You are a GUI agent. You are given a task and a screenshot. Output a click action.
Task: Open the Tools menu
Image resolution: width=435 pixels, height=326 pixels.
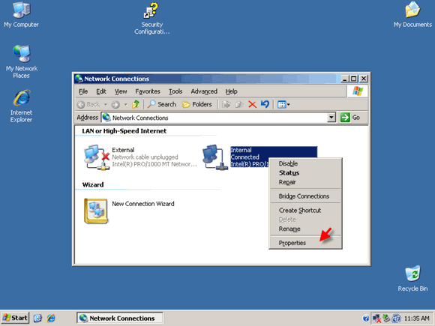[x=175, y=91]
